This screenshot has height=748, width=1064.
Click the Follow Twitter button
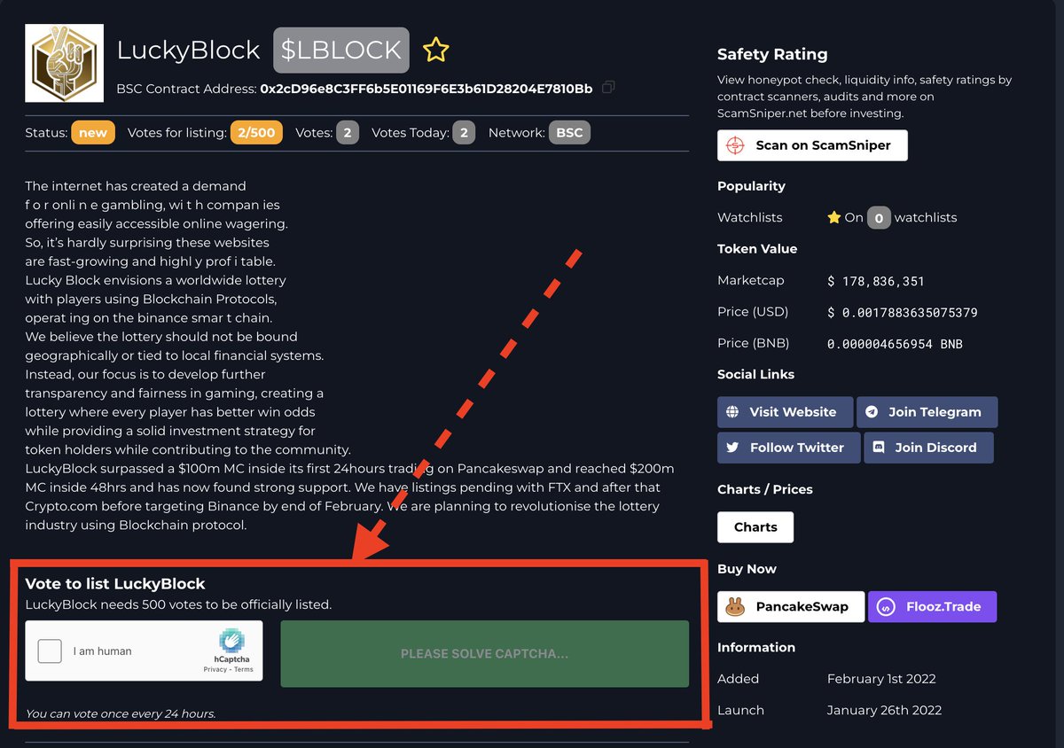tap(788, 448)
